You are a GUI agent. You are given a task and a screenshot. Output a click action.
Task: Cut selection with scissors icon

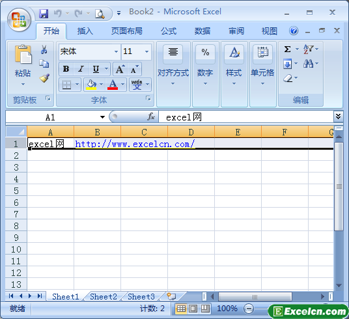click(44, 49)
